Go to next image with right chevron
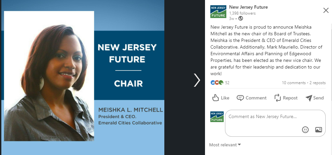 click(x=197, y=80)
